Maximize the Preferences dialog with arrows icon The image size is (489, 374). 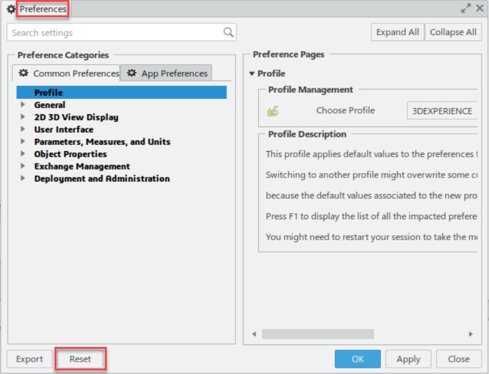pyautogui.click(x=466, y=9)
